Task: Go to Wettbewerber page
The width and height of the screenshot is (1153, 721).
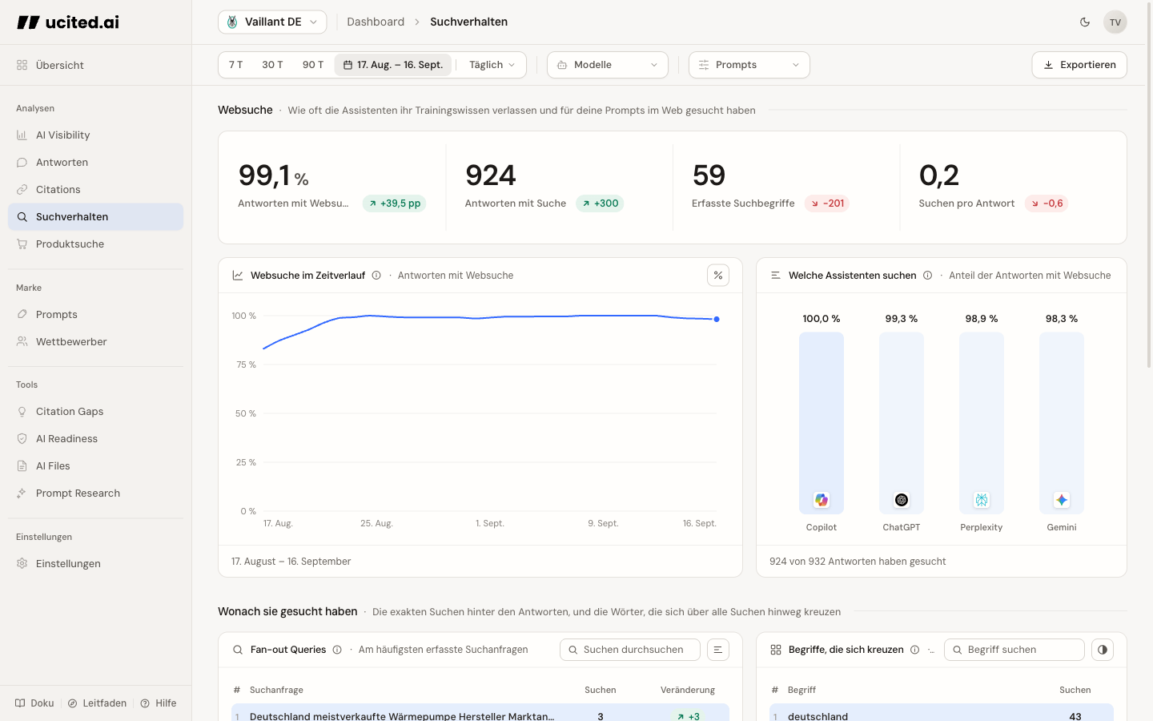Action: [x=95, y=342]
